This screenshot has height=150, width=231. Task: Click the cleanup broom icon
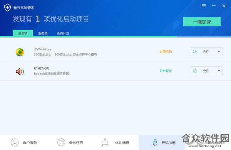105,142
